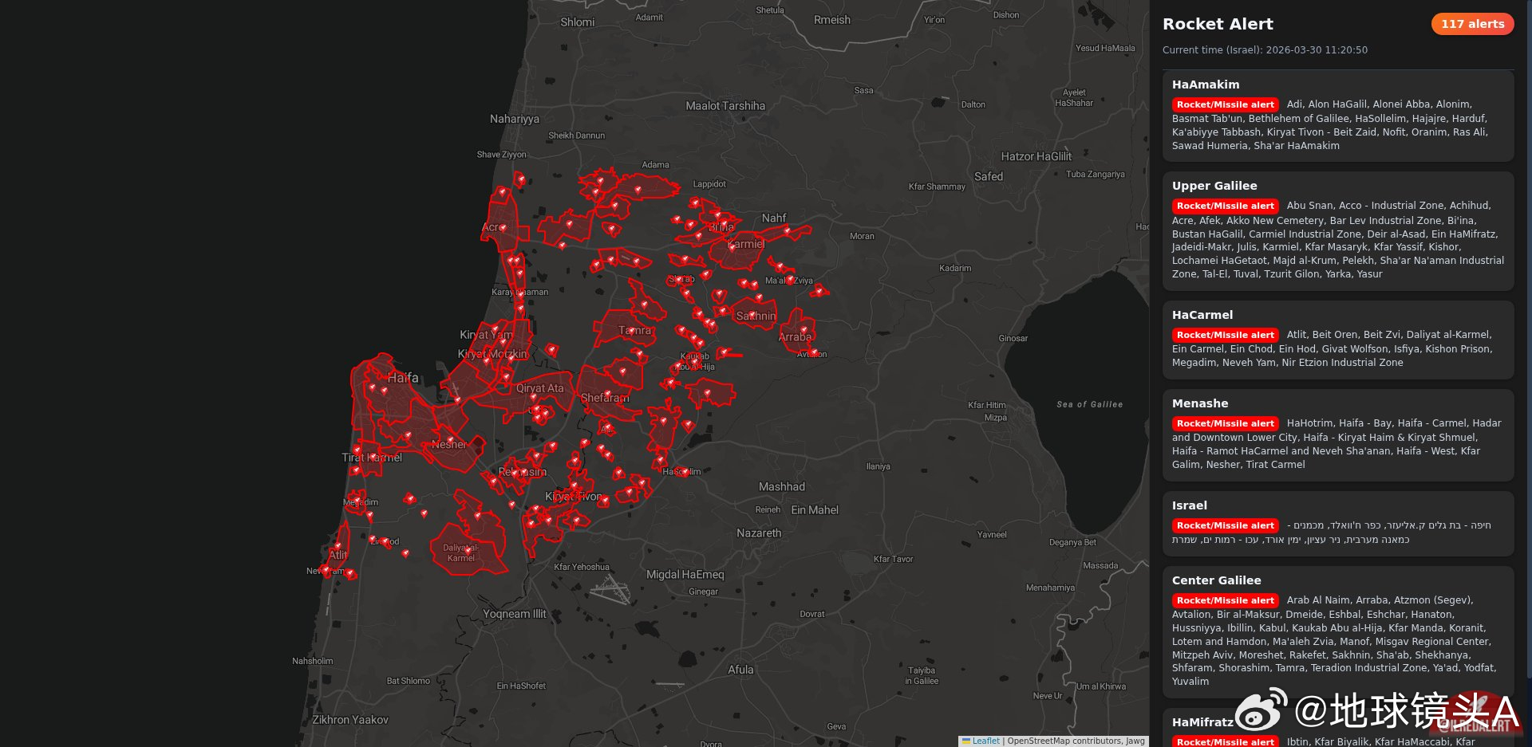Click the Sasa label on the map
Image resolution: width=1532 pixels, height=747 pixels.
[x=864, y=90]
